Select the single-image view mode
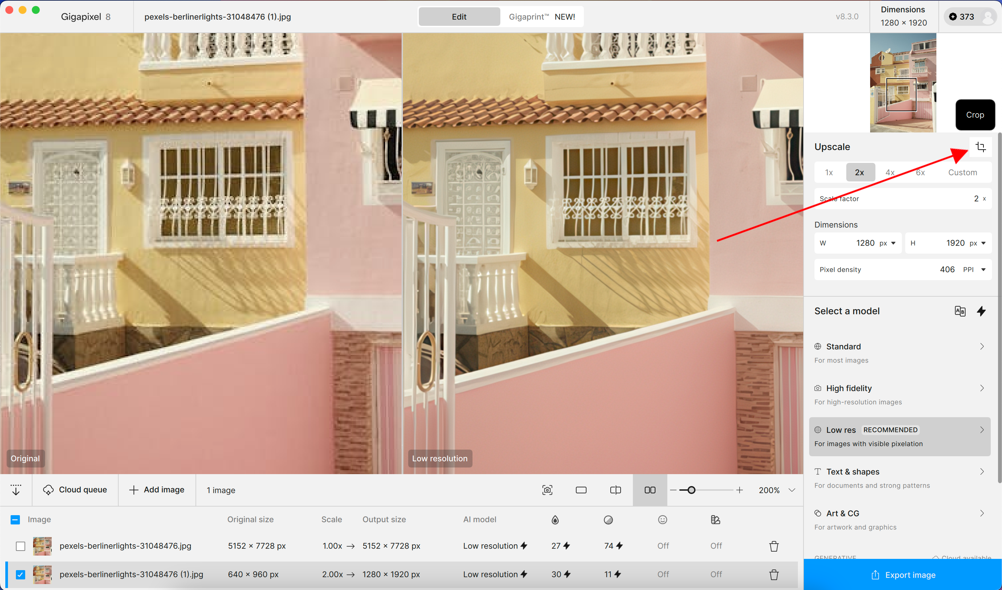Image resolution: width=1002 pixels, height=590 pixels. (x=581, y=490)
